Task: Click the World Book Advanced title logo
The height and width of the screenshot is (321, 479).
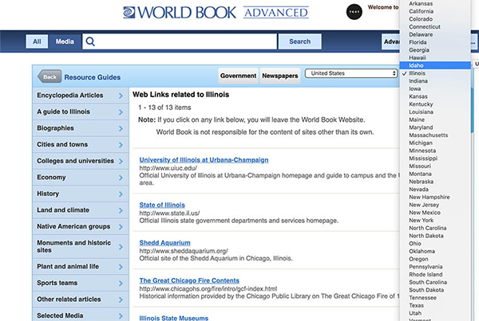Action: tap(216, 13)
